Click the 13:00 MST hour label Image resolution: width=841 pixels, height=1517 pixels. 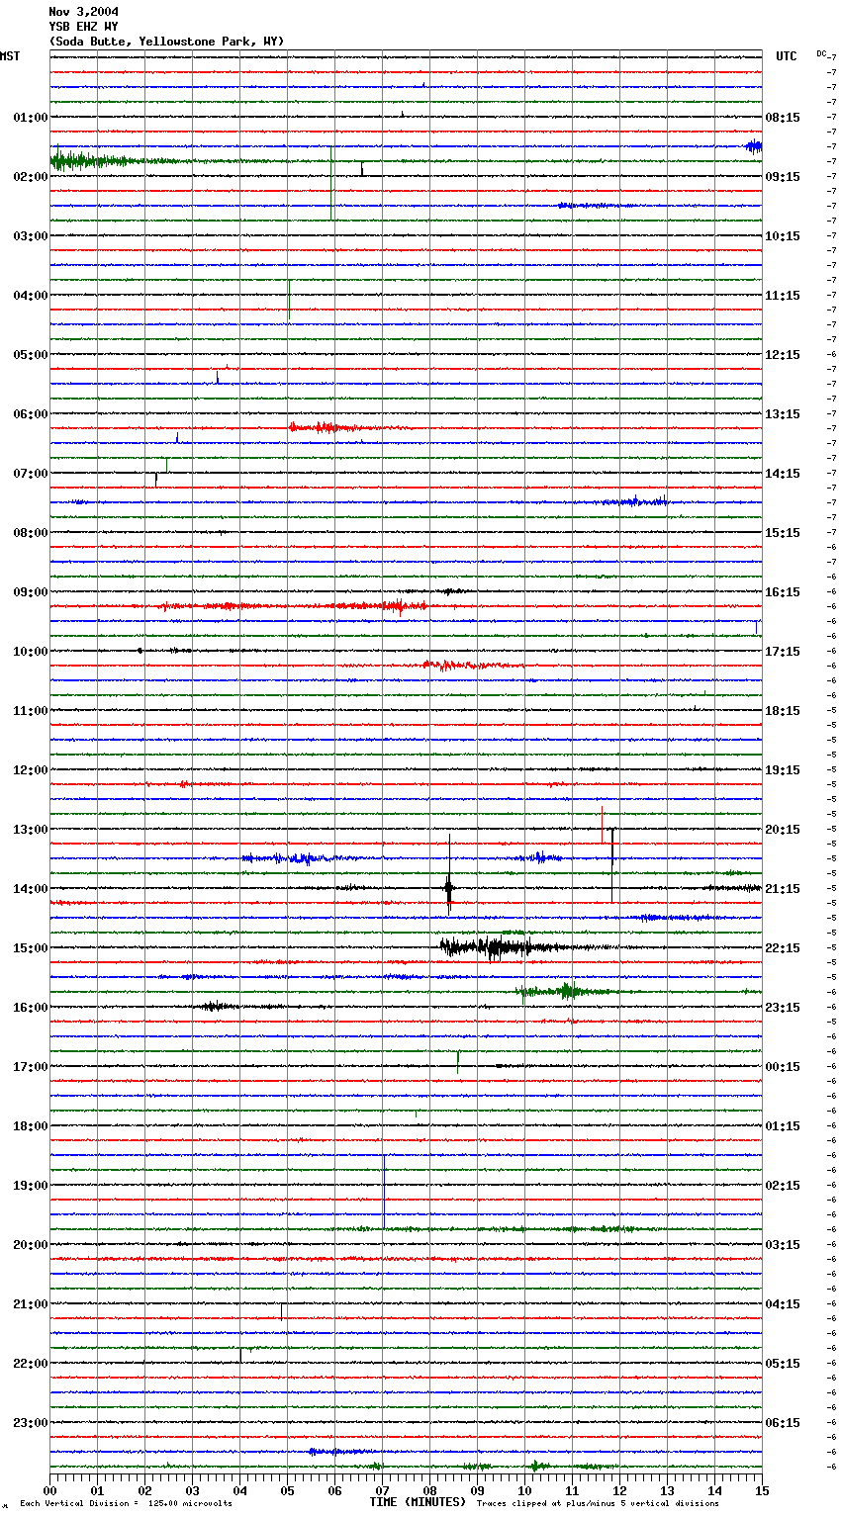[x=31, y=830]
